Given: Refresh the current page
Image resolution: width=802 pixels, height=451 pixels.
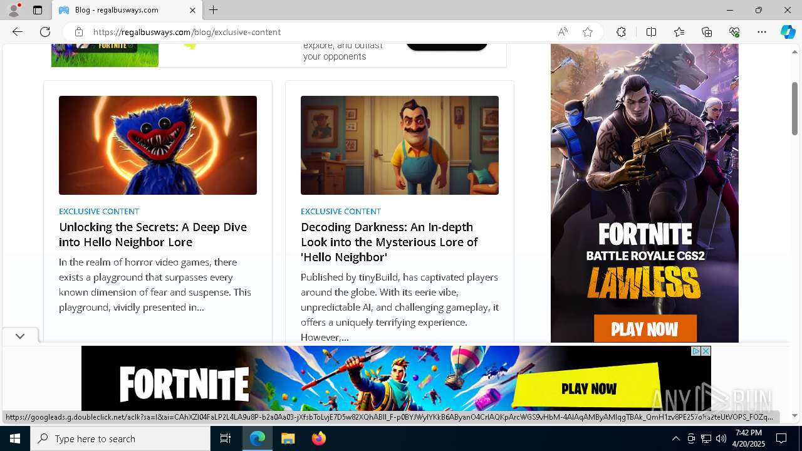Looking at the screenshot, I should click(x=45, y=32).
